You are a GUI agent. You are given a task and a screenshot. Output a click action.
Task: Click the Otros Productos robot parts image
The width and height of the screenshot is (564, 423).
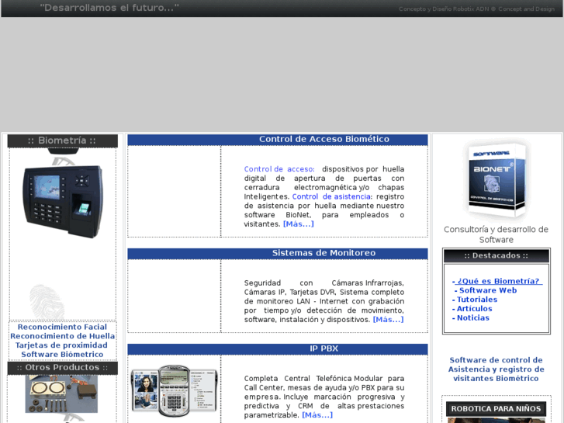click(x=61, y=394)
